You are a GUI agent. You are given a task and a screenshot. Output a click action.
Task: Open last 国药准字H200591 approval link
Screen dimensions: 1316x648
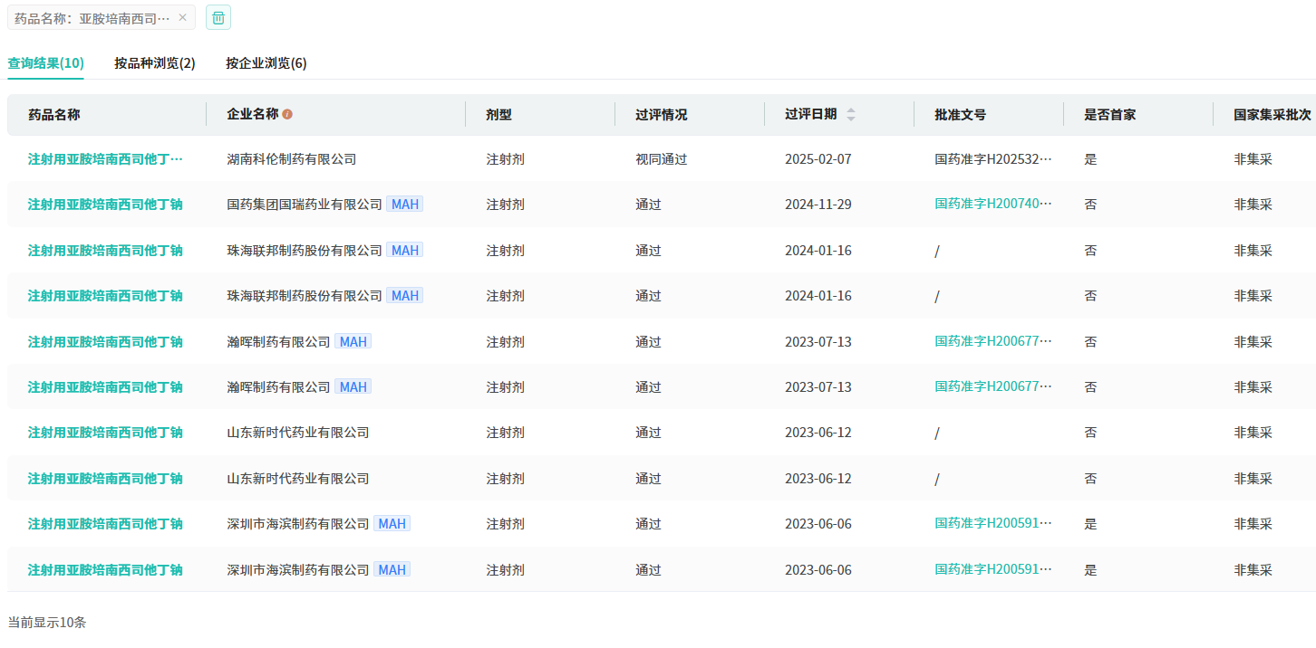pyautogui.click(x=993, y=569)
